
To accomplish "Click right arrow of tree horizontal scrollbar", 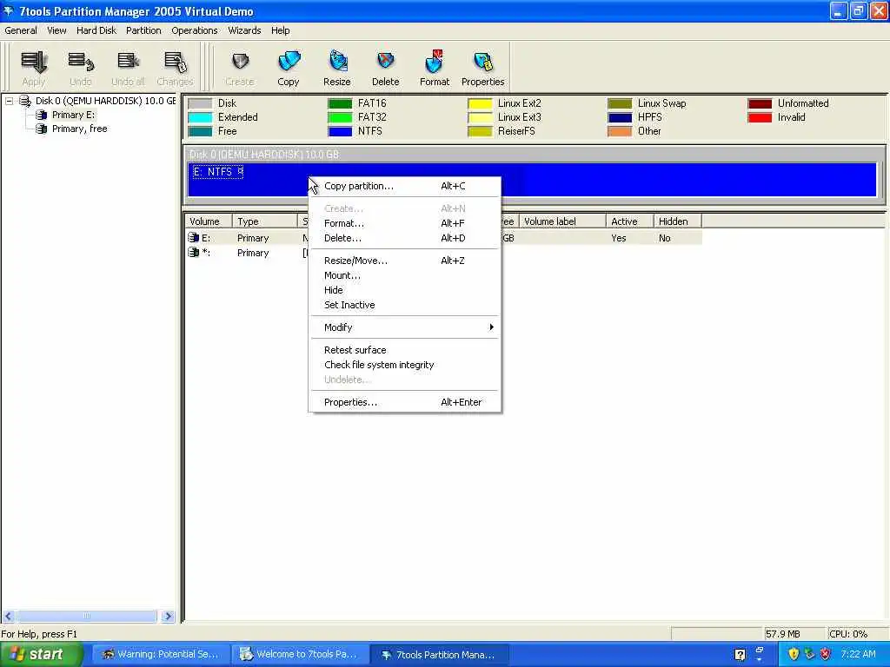I will [x=168, y=616].
